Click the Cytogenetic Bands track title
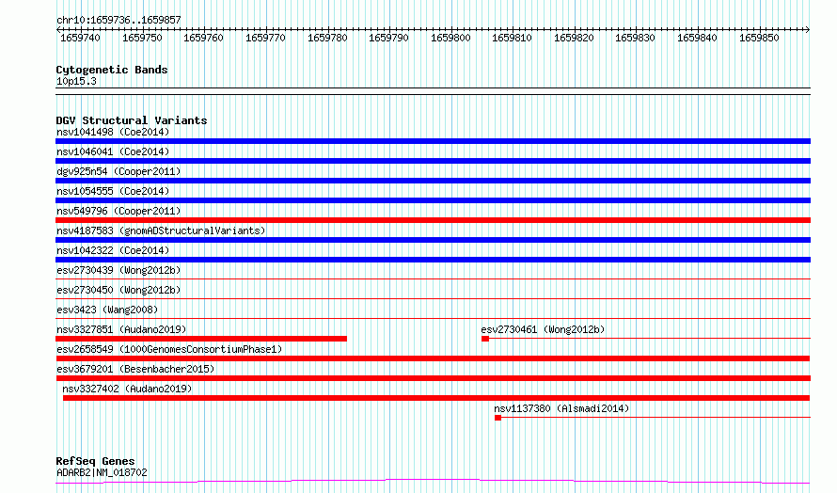This screenshot has width=837, height=493. [112, 70]
